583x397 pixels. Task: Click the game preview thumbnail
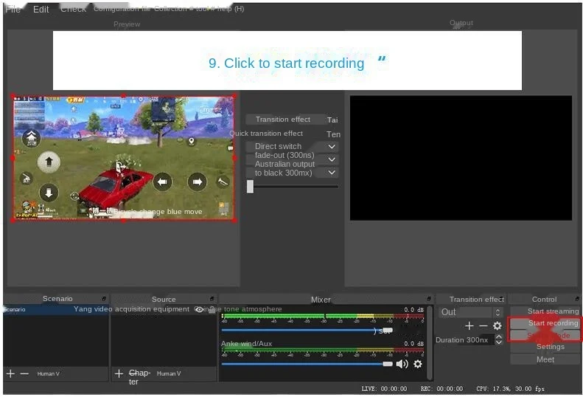pyautogui.click(x=123, y=158)
